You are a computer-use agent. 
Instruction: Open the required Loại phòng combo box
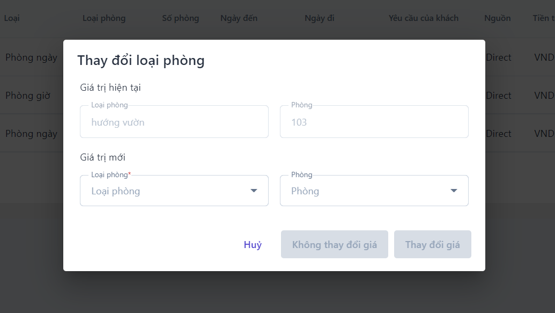pos(166,191)
